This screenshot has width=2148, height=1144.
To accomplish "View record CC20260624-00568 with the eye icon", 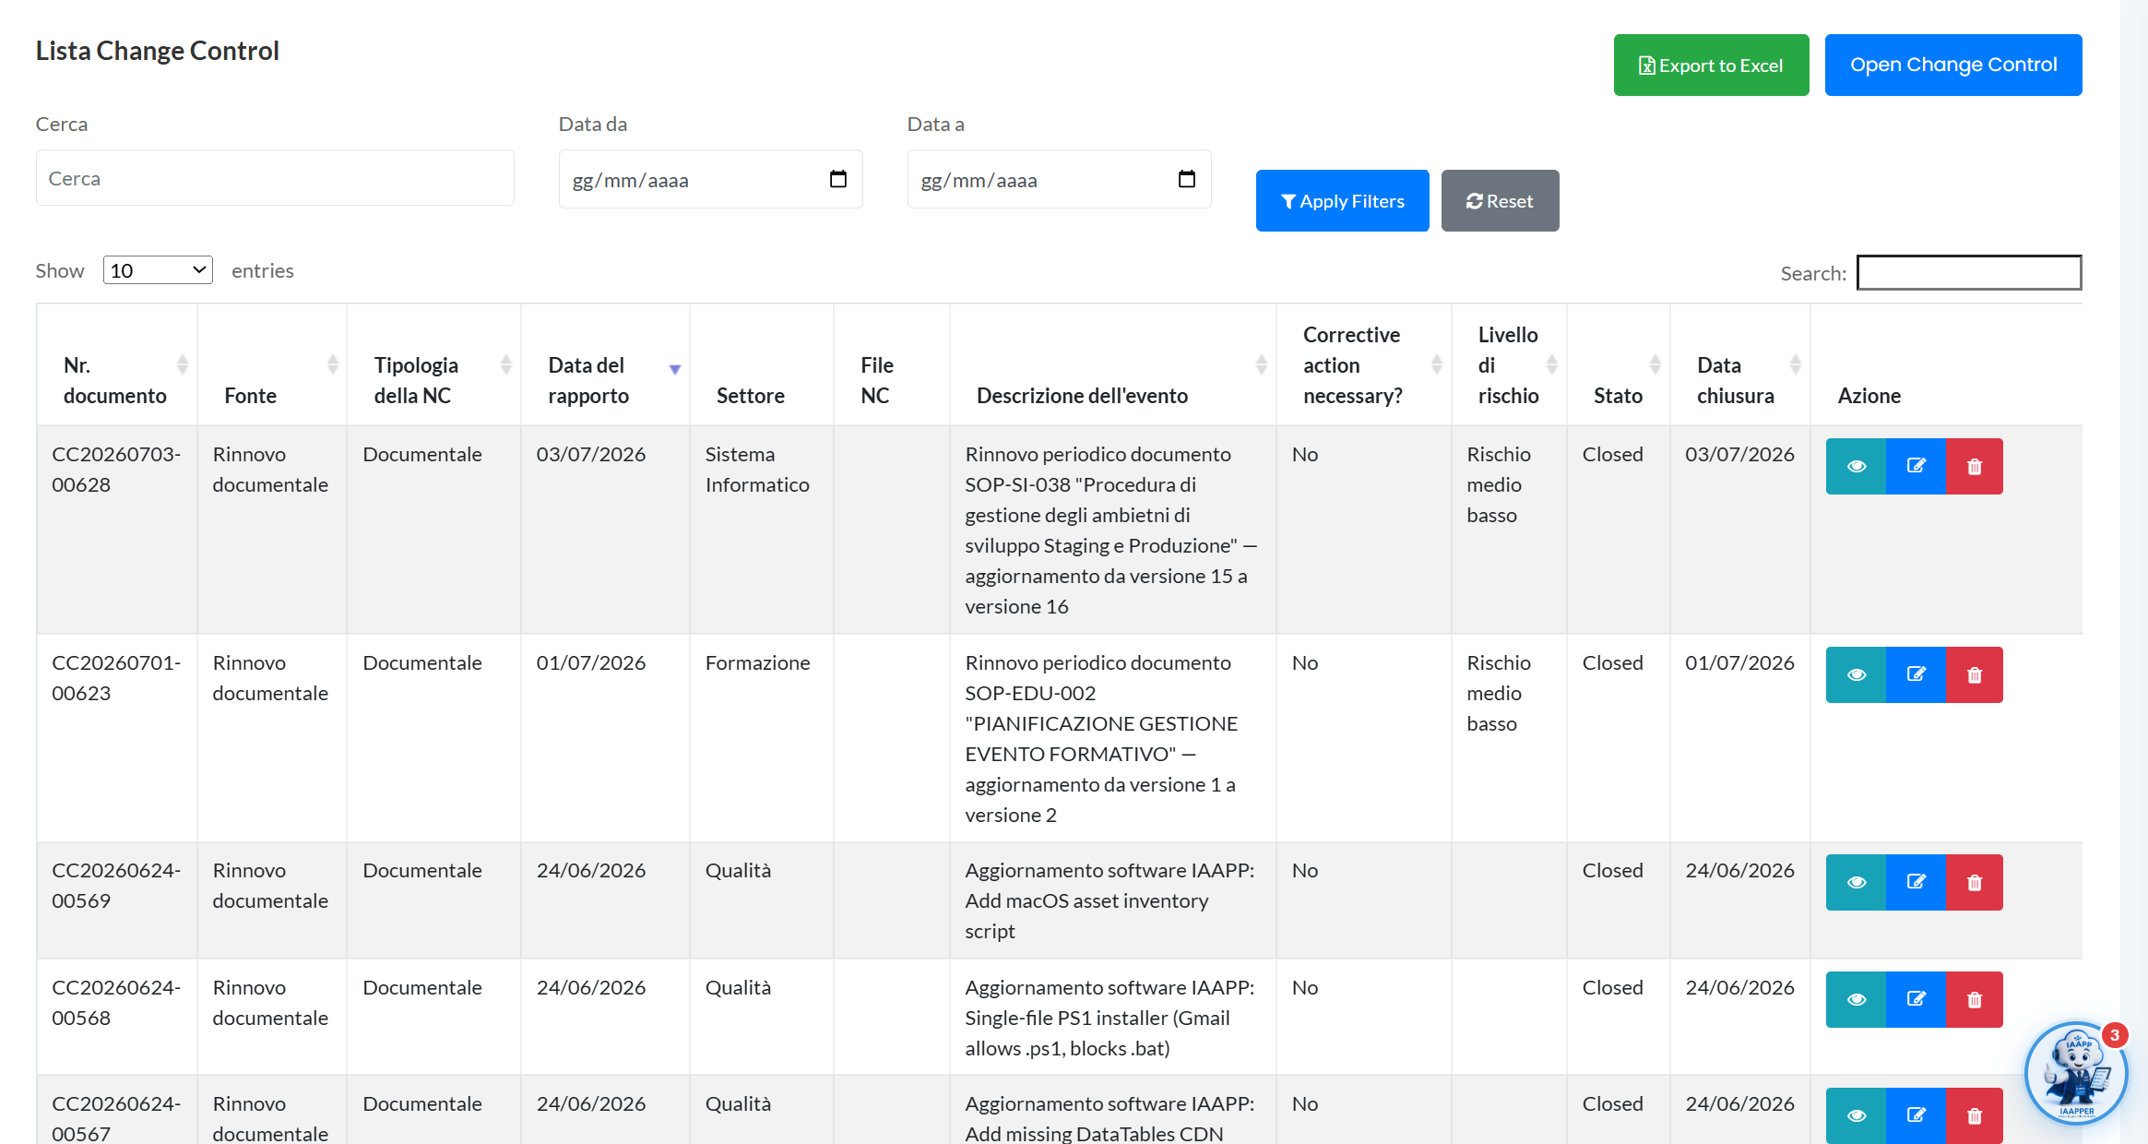I will (x=1856, y=999).
